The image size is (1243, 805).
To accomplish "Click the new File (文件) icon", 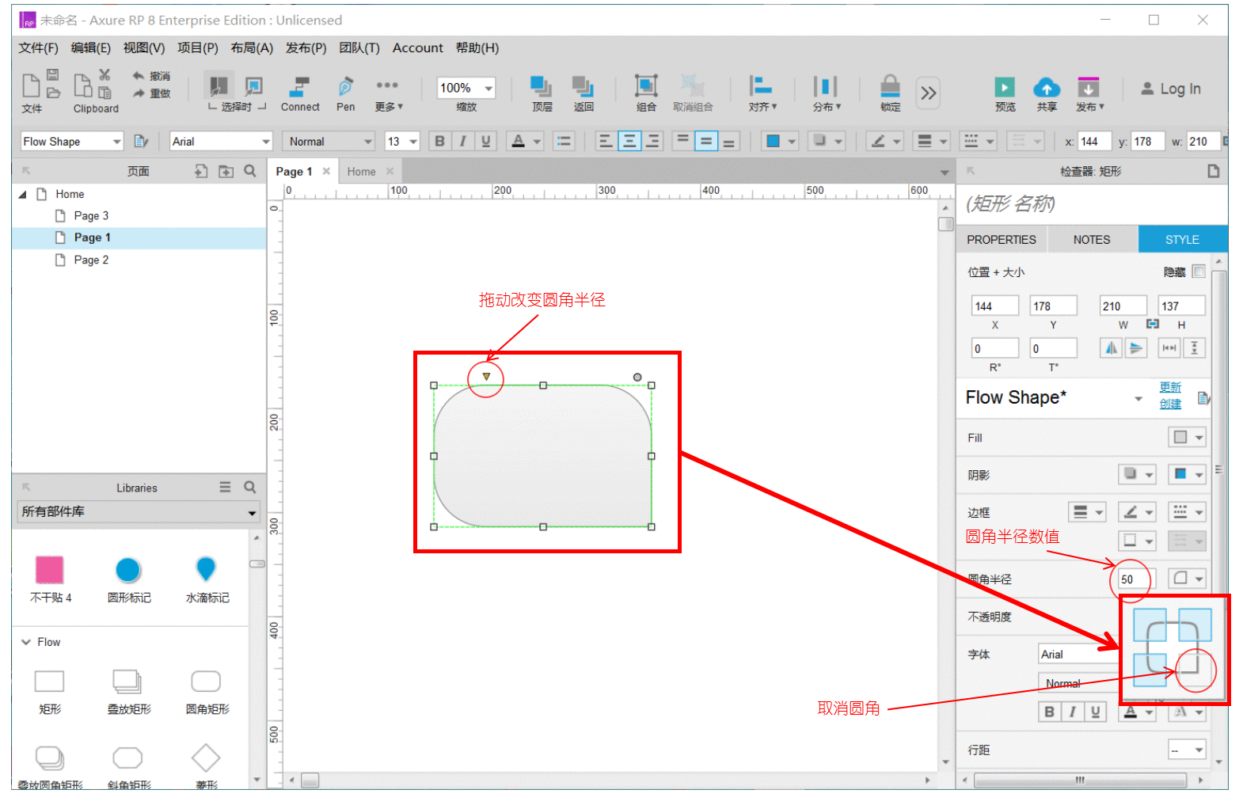I will pyautogui.click(x=31, y=85).
